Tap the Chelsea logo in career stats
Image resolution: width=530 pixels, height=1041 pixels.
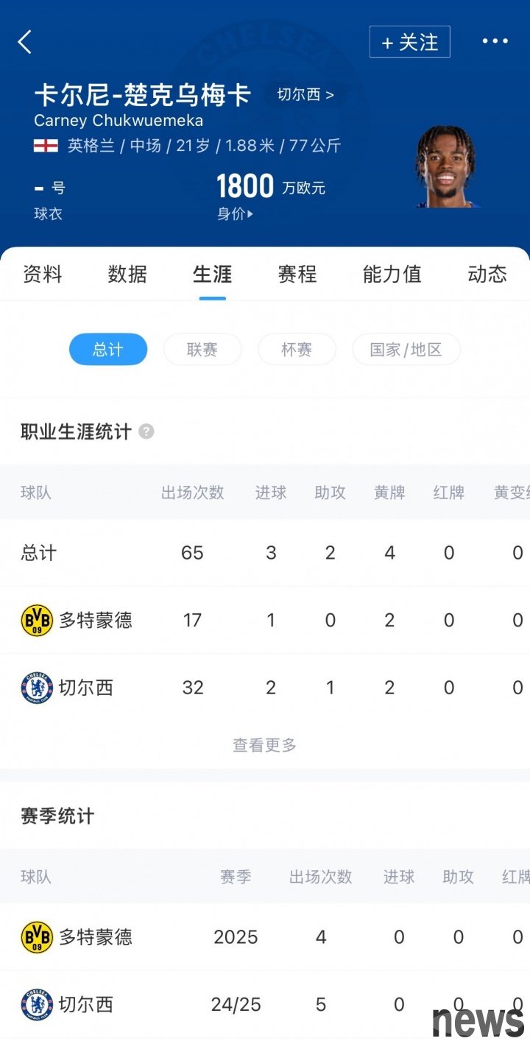(x=37, y=688)
